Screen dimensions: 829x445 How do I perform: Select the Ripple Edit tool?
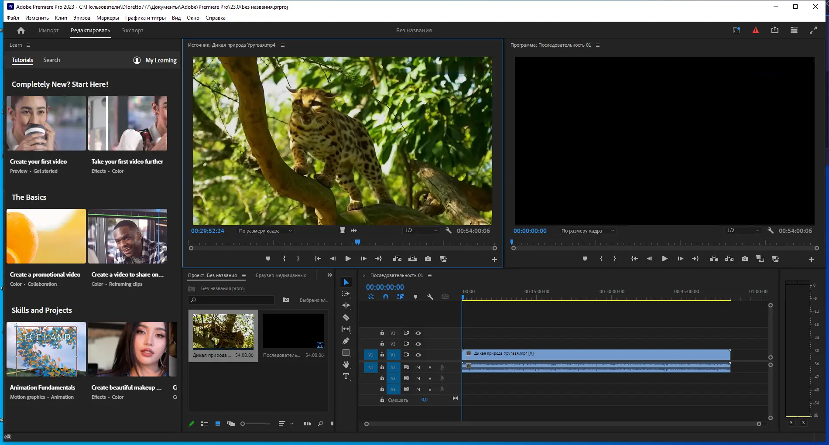346,305
